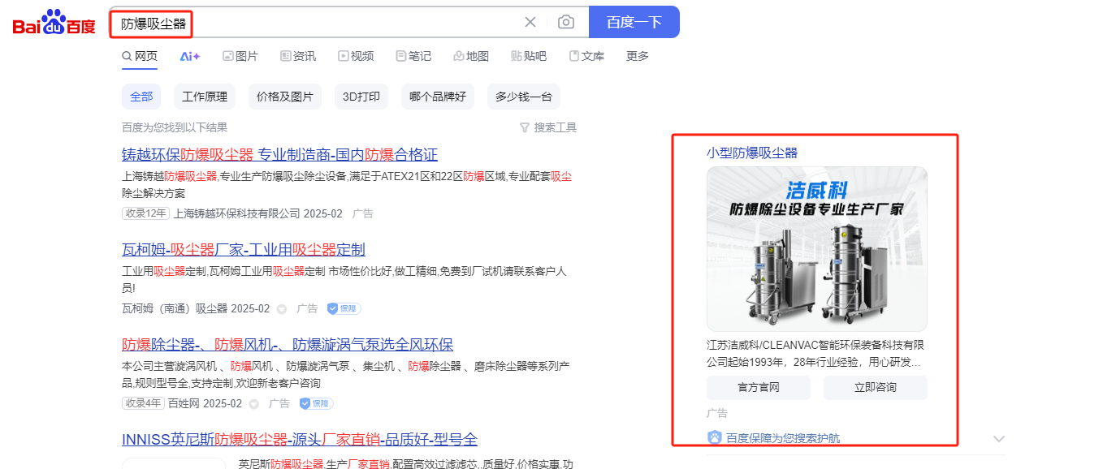1116x469 pixels.
Task: Click the 广告 label under 官方官网 button
Action: coord(717,413)
